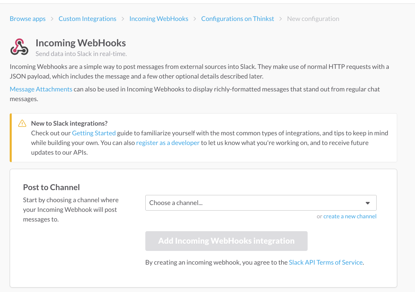415x292 pixels.
Task: Open Slack API Terms of Service
Action: 326,262
